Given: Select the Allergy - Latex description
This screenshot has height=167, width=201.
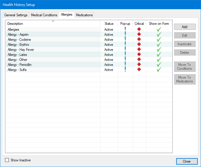Looking at the screenshot, I should tap(17, 55).
